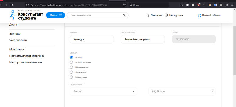Image resolution: width=236 pixels, height=107 pixels.
Task: Select the Преподаватель radio option
Action: pos(71,67)
